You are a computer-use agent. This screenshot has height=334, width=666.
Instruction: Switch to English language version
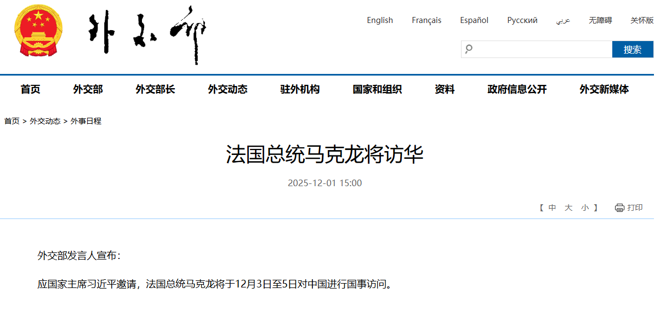pos(380,20)
